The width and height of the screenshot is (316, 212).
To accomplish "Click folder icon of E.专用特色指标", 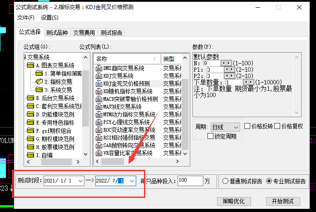I will pos(30,122).
